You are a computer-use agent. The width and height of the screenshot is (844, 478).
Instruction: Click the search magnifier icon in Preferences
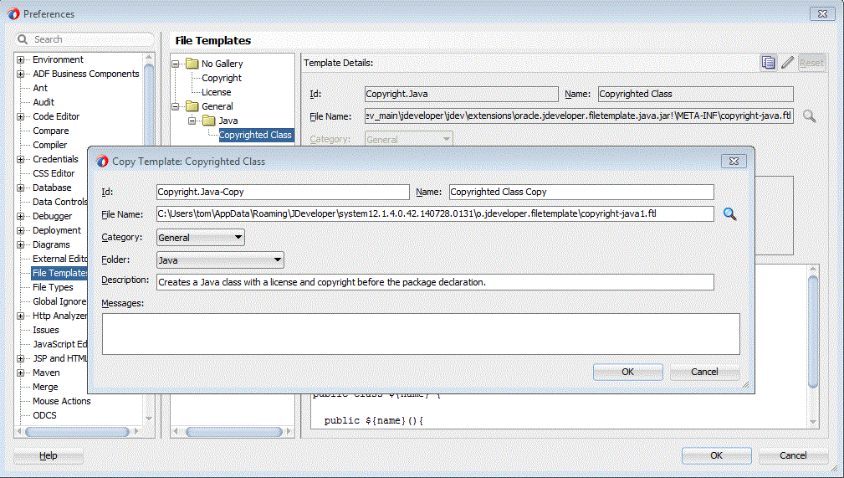[23, 39]
